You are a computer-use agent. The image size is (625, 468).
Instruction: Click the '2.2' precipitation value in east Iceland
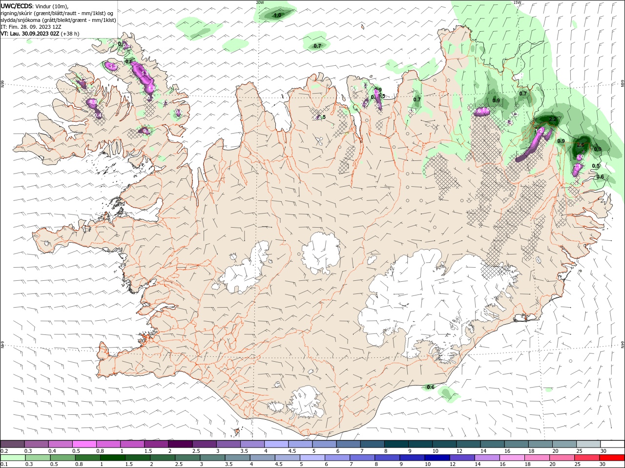click(x=553, y=119)
